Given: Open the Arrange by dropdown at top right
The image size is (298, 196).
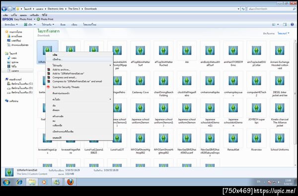Looking at the screenshot, I should click(284, 33).
